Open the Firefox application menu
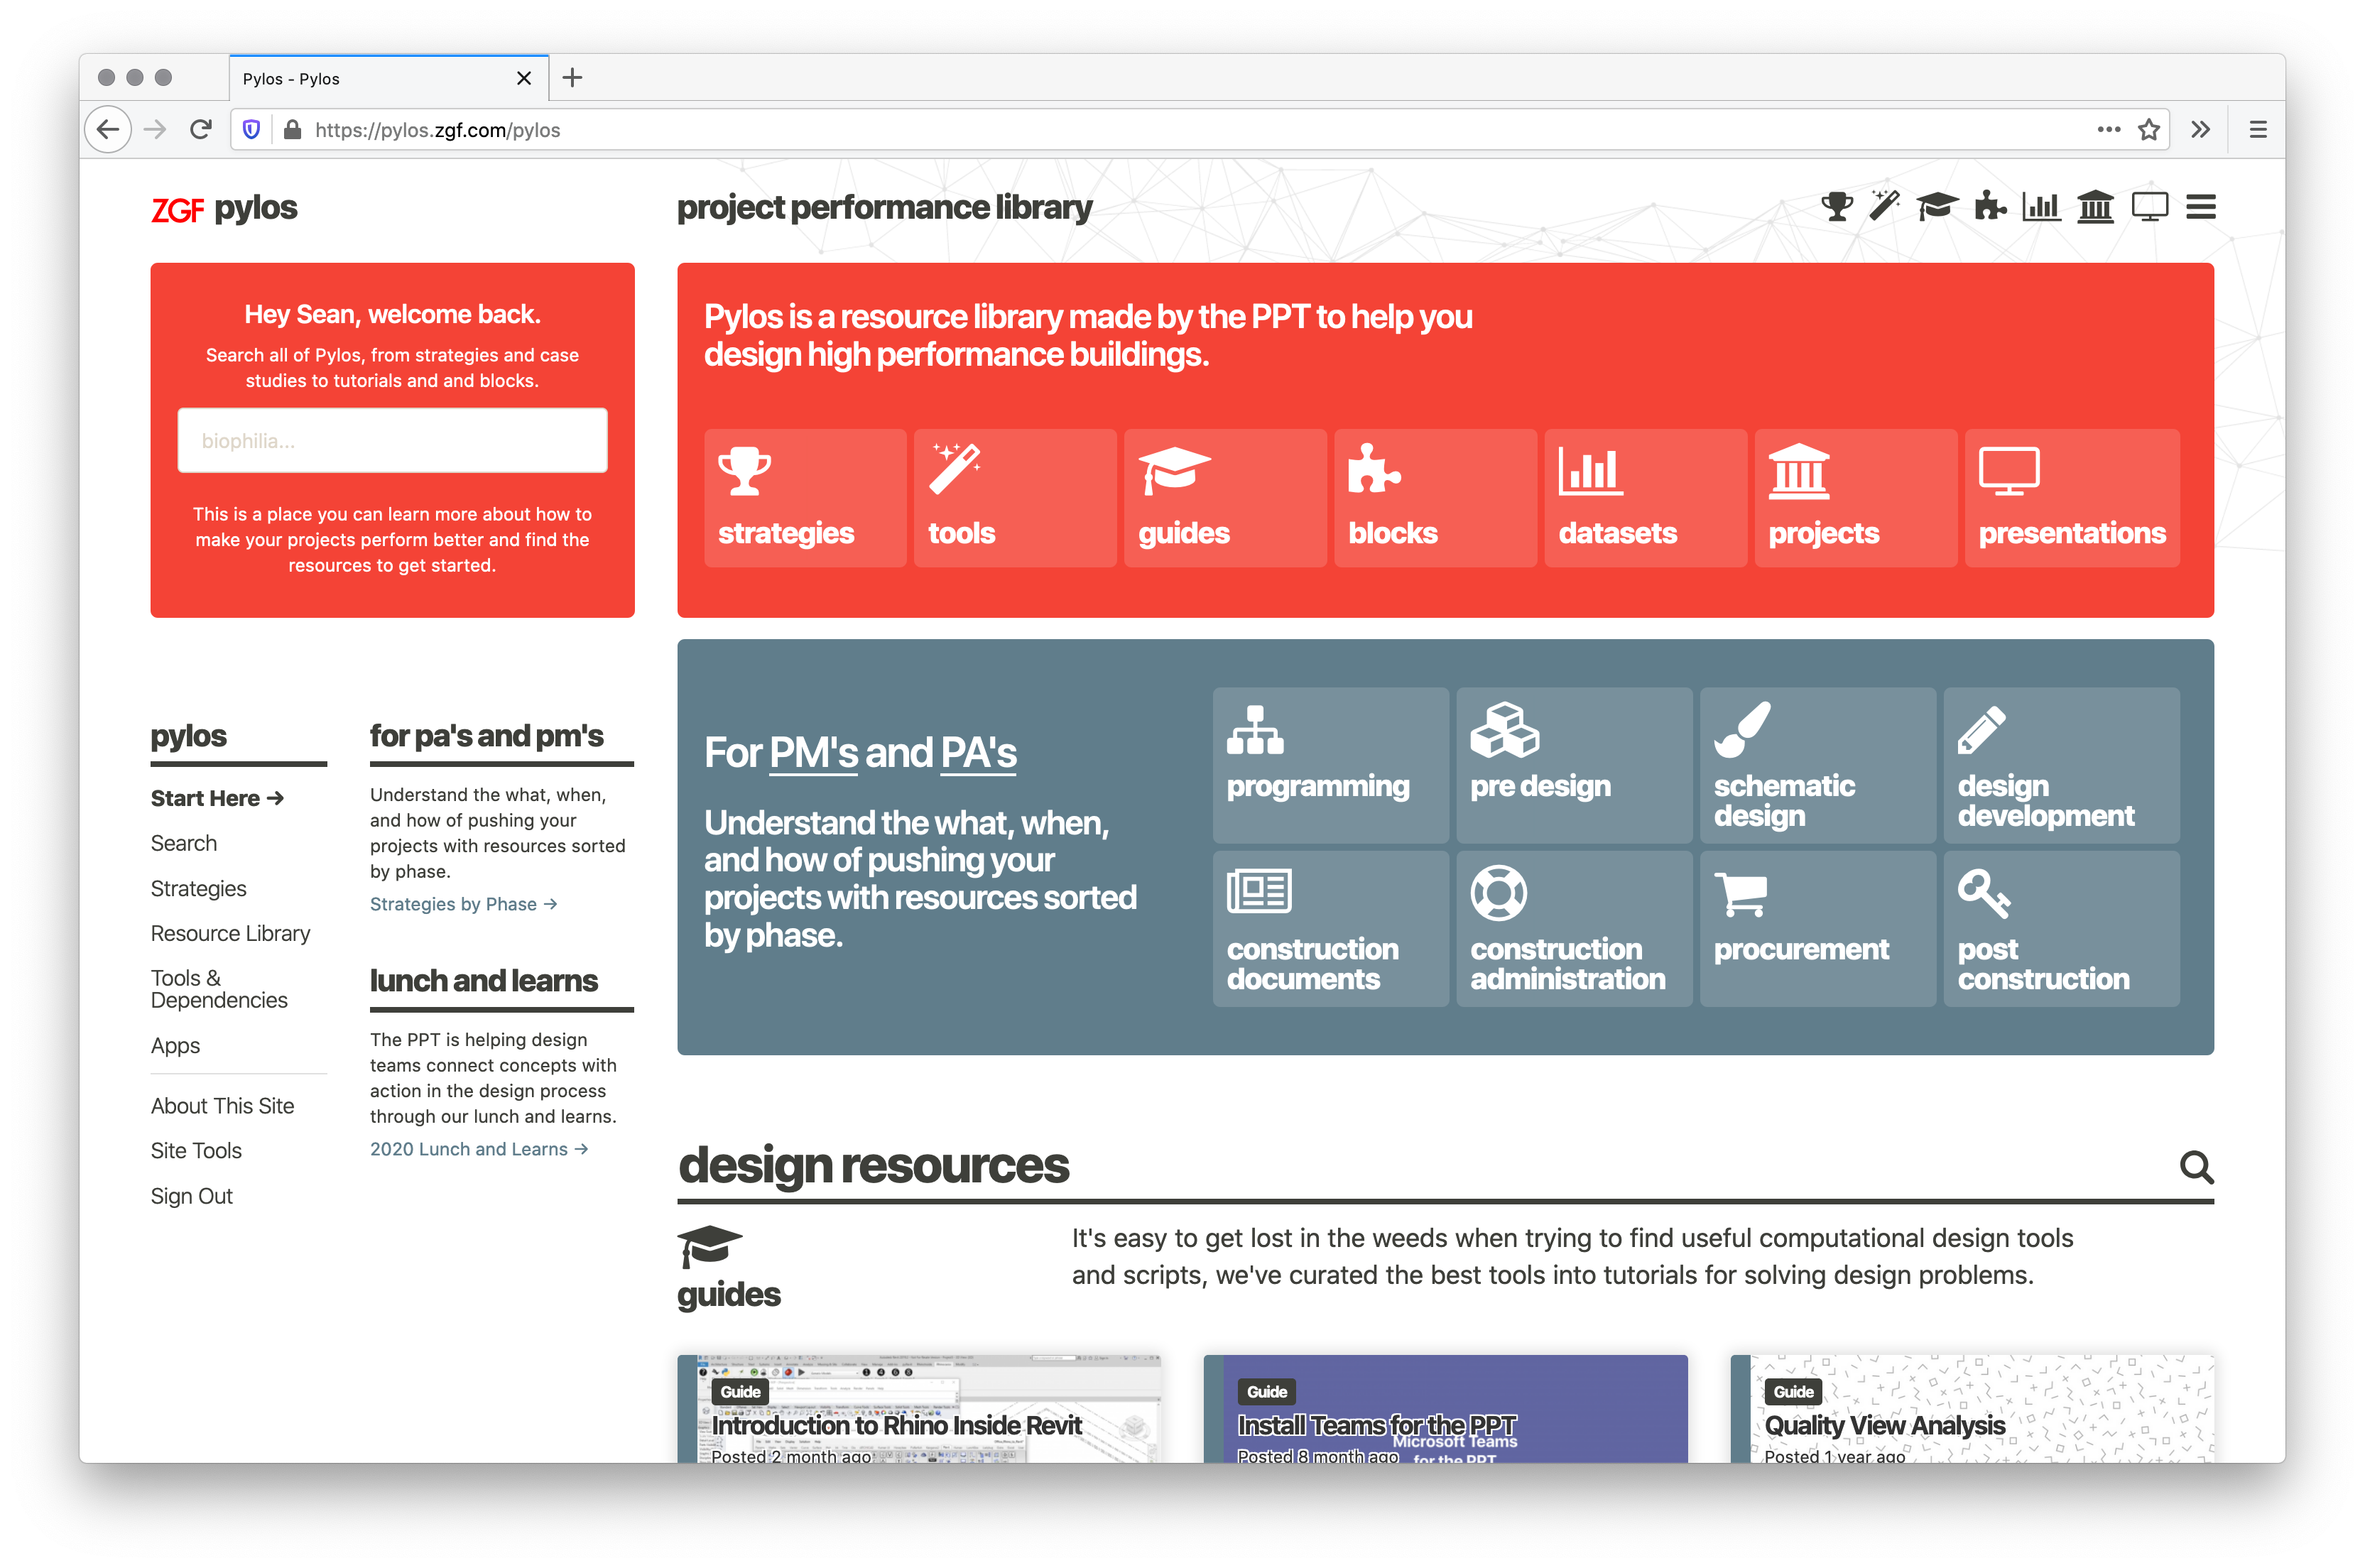The height and width of the screenshot is (1568, 2365). (2257, 130)
